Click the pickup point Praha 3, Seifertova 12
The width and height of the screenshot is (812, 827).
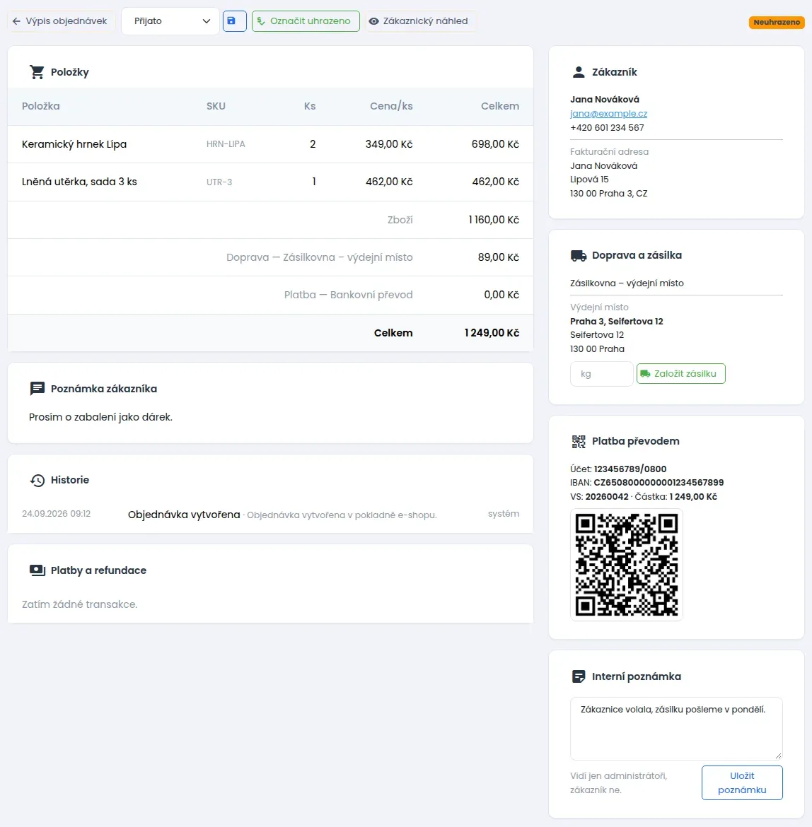[x=617, y=321]
